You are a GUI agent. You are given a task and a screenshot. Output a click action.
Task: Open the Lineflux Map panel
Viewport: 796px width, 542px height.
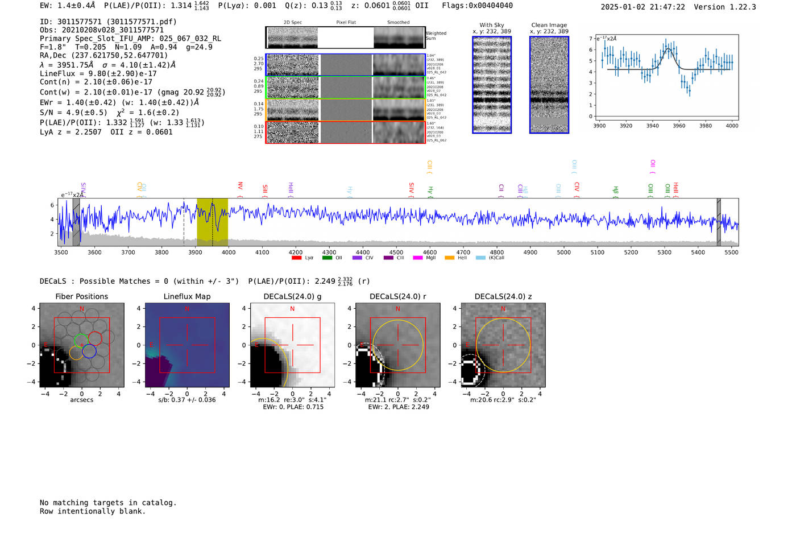[x=187, y=345]
